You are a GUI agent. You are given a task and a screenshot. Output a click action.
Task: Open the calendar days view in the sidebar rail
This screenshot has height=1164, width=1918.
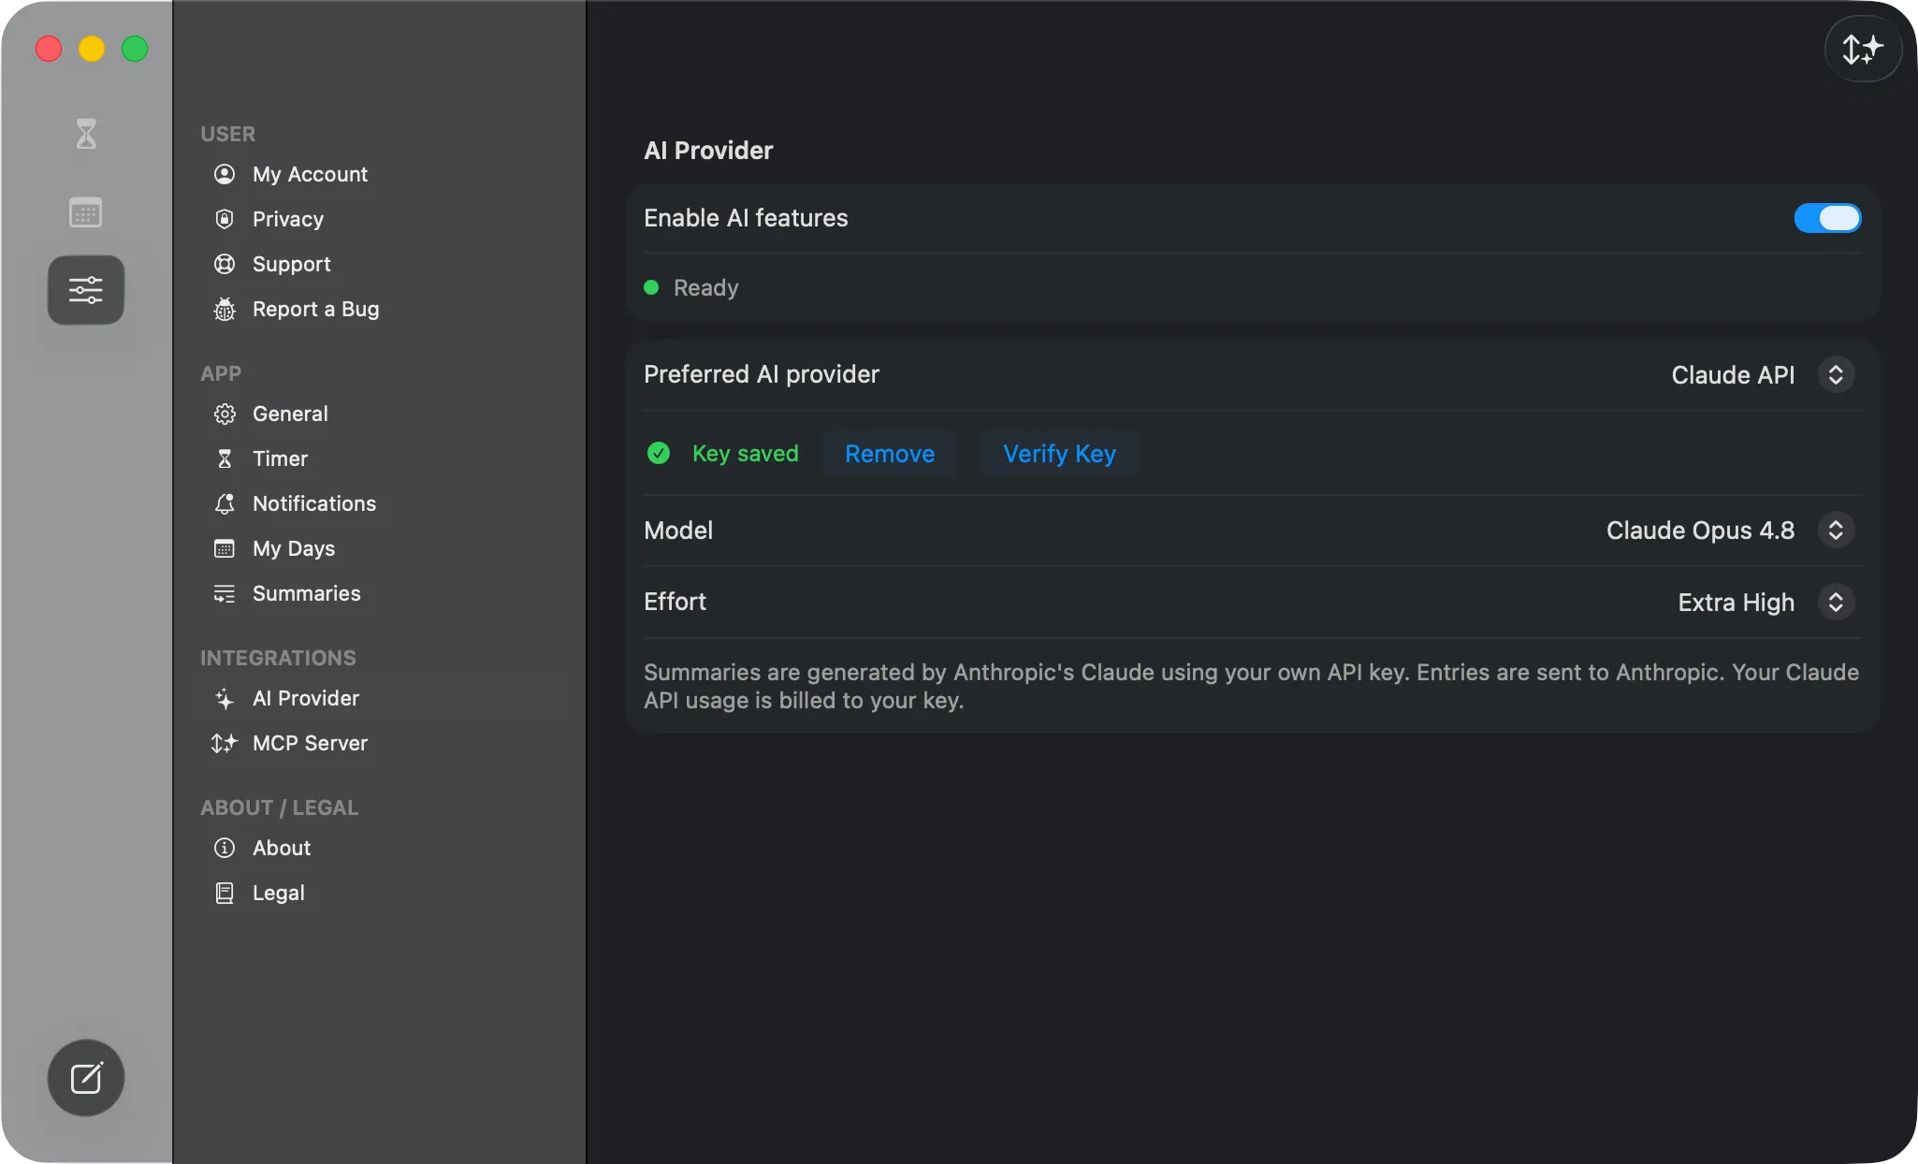point(86,212)
